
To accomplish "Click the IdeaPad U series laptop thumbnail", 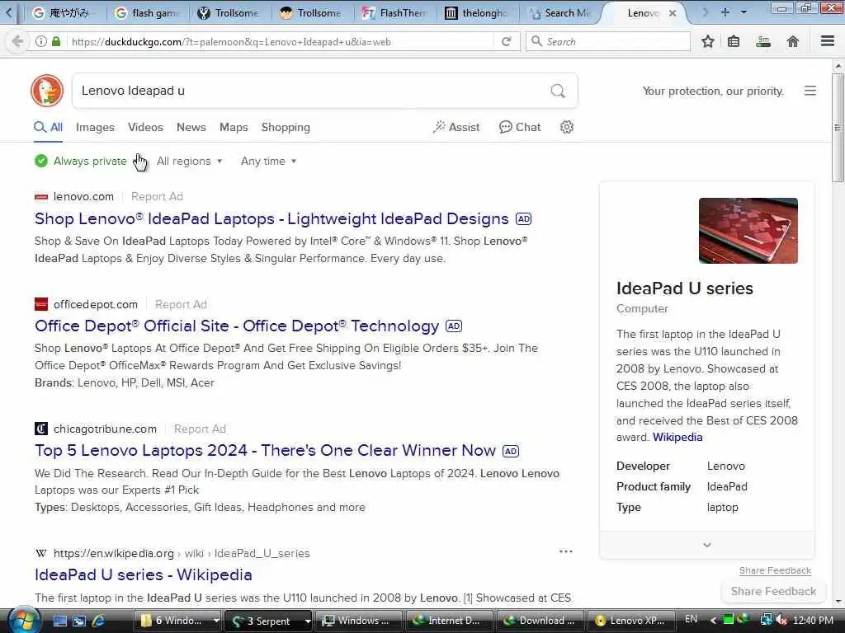I will tap(748, 231).
